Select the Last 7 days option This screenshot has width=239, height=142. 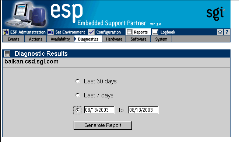[x=78, y=95]
